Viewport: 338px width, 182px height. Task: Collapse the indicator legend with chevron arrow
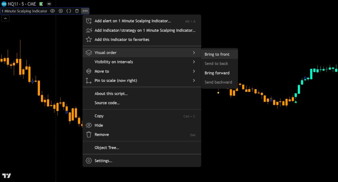point(5,18)
